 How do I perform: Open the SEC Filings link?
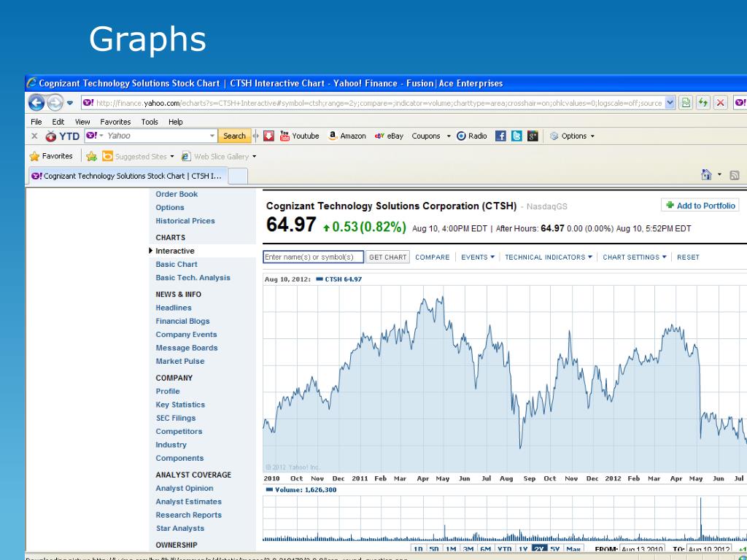pyautogui.click(x=175, y=418)
